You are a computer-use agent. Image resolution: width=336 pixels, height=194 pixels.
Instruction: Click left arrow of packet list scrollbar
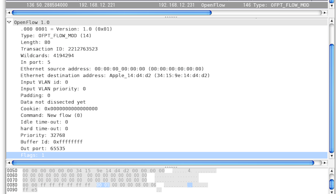coord(9,13)
